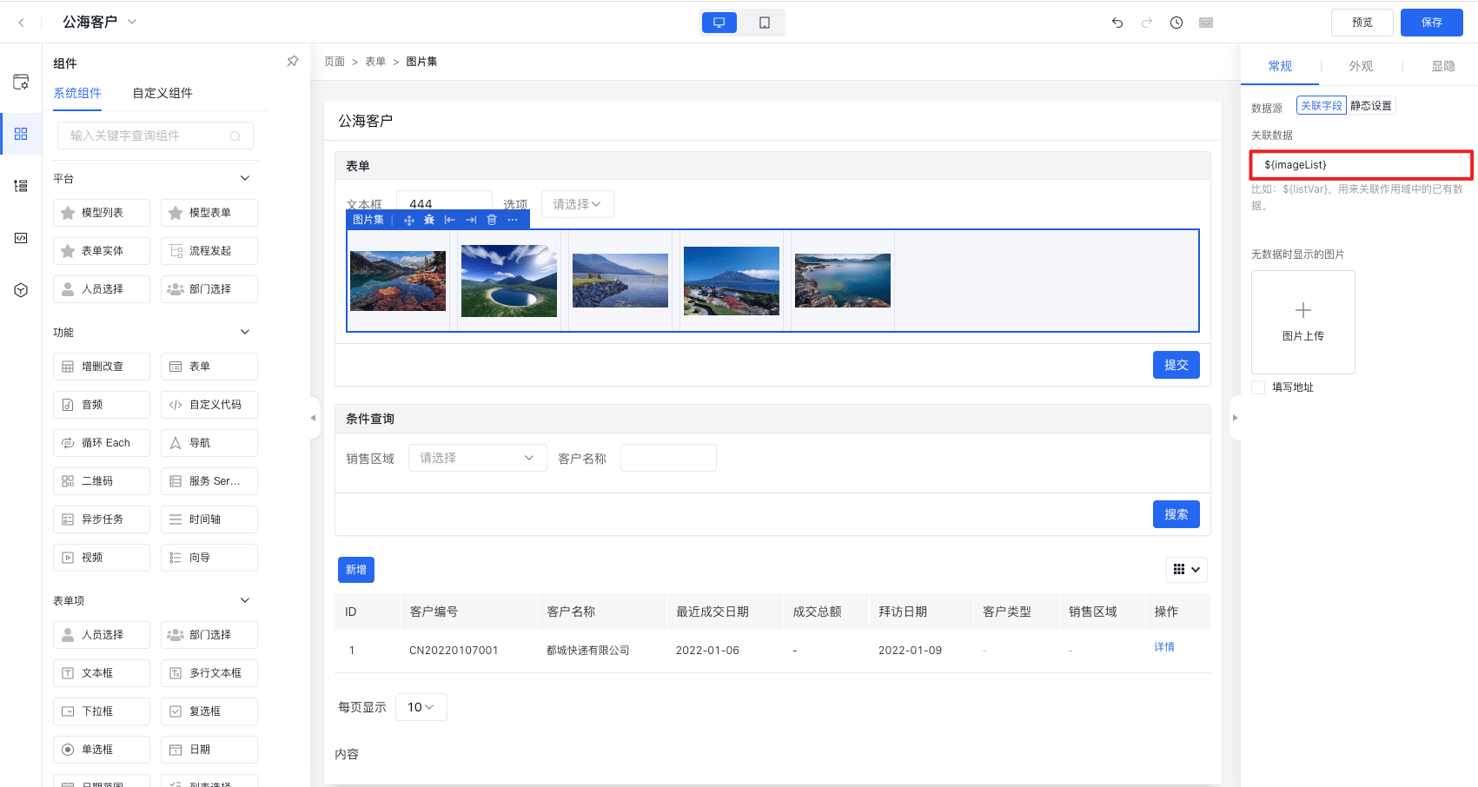Open more options in 图片集 toolbar

click(513, 221)
